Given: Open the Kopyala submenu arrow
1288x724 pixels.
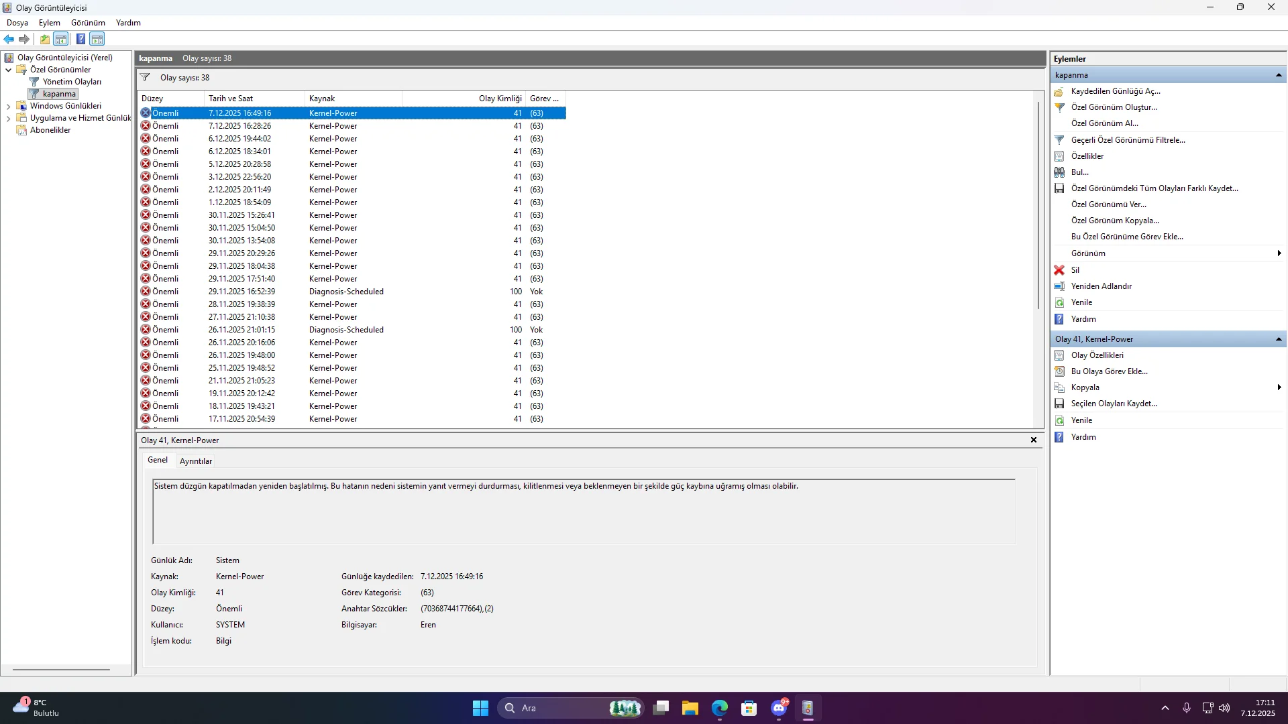Looking at the screenshot, I should click(1279, 387).
